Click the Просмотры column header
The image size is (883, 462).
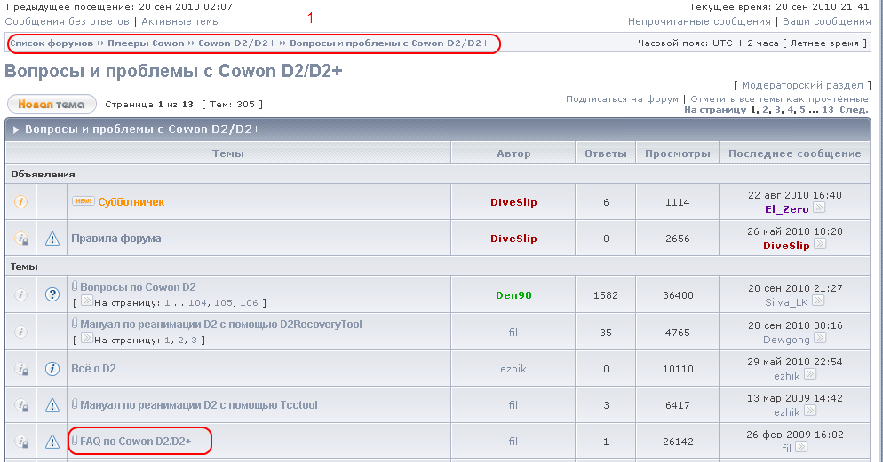pos(678,153)
